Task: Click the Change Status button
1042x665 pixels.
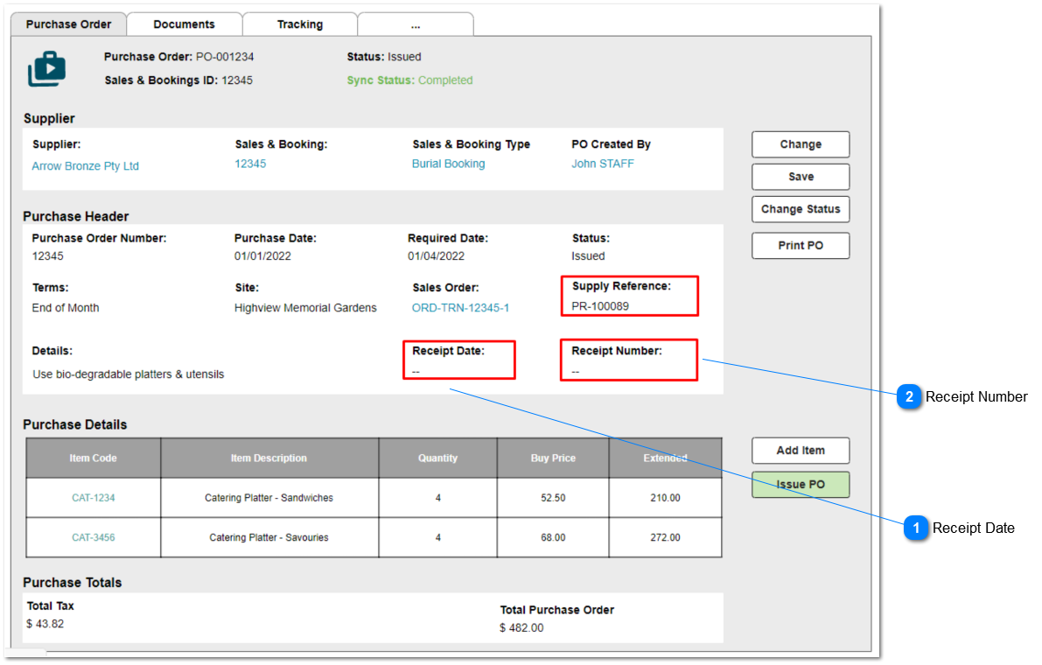Action: pos(801,209)
